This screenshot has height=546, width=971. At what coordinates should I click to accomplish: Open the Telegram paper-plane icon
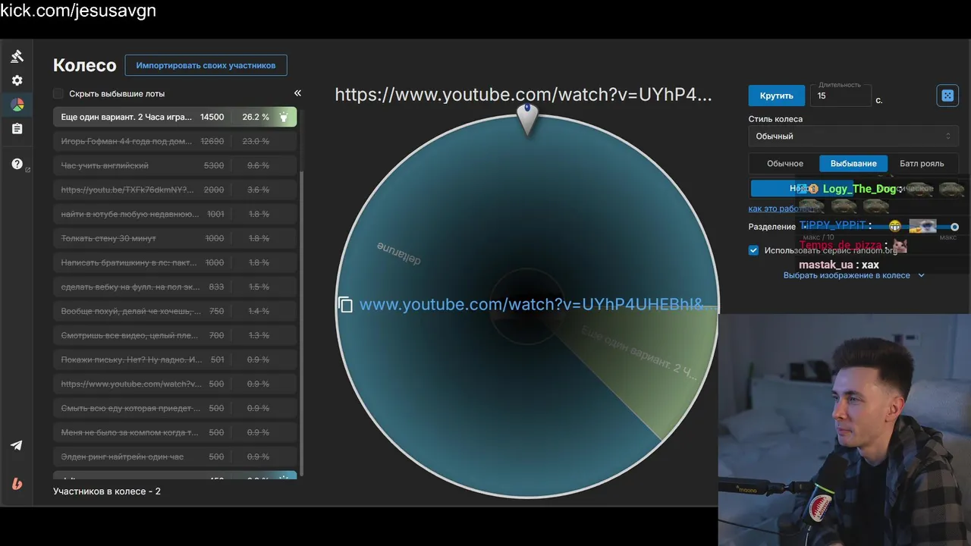17,445
